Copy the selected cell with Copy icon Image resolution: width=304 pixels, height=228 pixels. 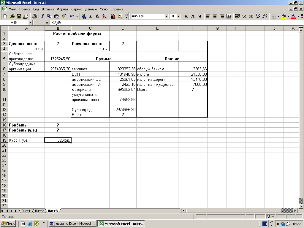click(x=50, y=16)
